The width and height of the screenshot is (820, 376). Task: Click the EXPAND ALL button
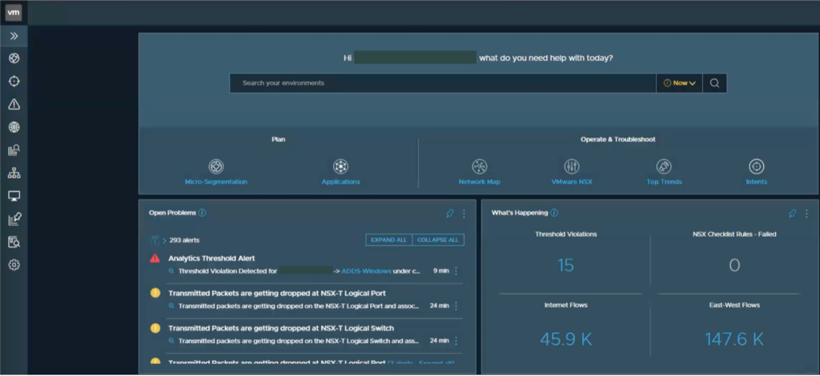389,240
